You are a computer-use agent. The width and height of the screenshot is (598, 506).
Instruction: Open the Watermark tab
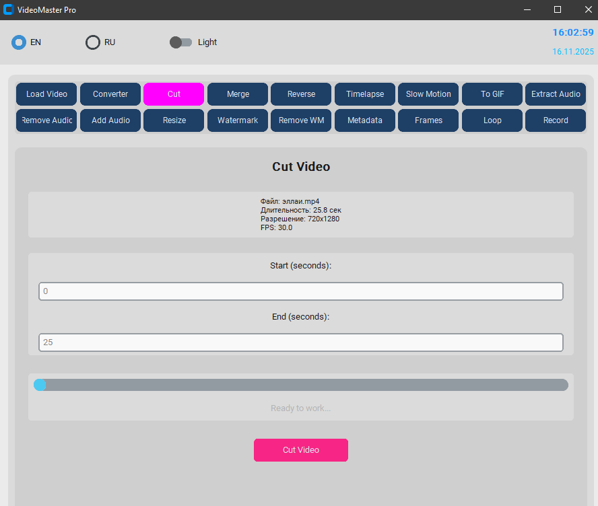pos(238,120)
